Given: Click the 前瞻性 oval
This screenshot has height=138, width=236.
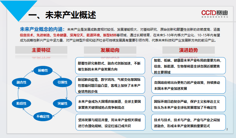Looking at the screenshot, I should [43, 70].
